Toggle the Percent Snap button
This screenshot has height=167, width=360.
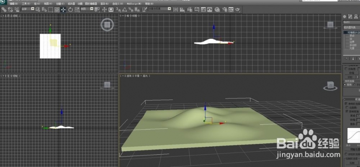[x=131, y=10]
